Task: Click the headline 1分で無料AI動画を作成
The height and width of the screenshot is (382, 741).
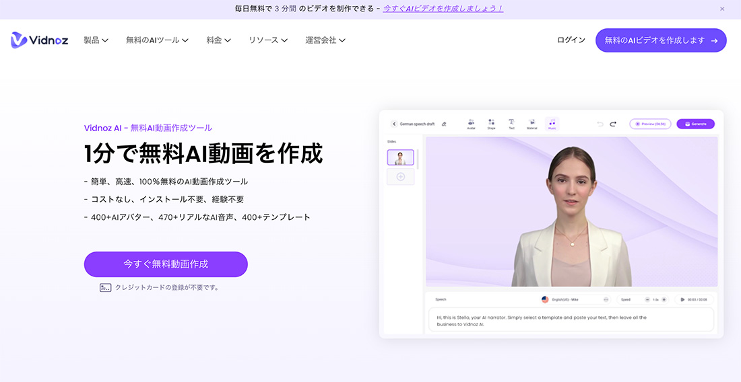Action: tap(203, 154)
